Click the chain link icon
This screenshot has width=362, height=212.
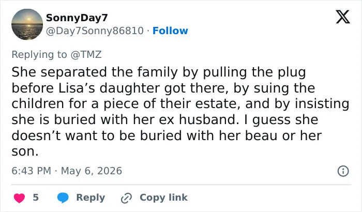pos(127,198)
